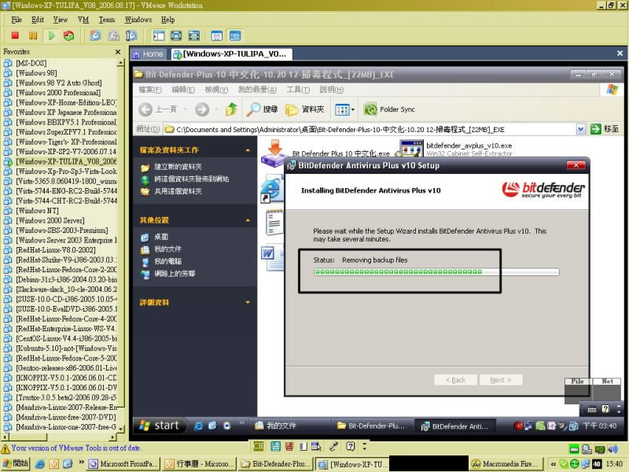
Task: Power off the virtual machine (red square)
Action: [15, 35]
